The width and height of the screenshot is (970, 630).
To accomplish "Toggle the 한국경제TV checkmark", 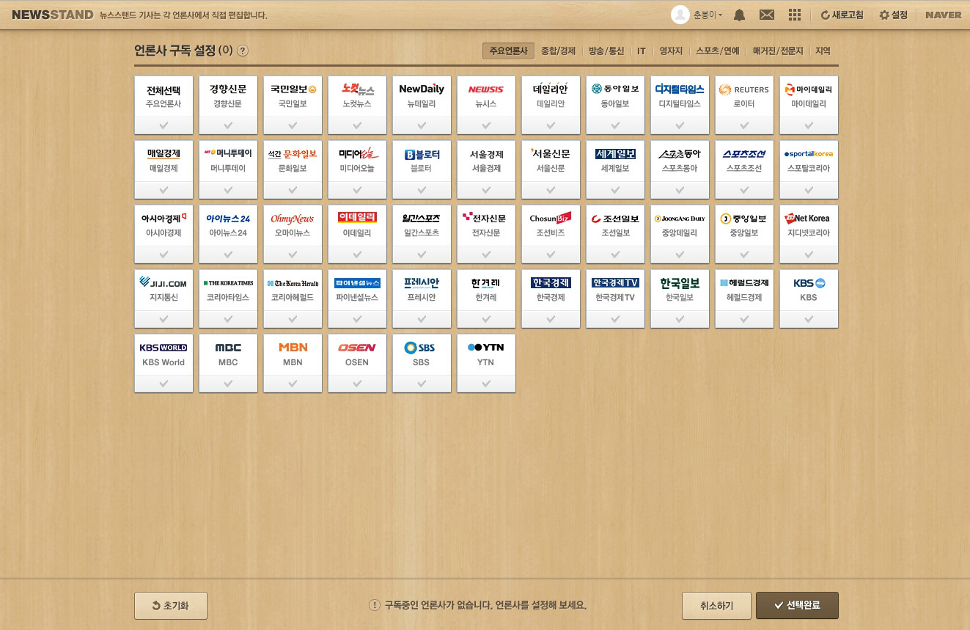I will [x=615, y=319].
